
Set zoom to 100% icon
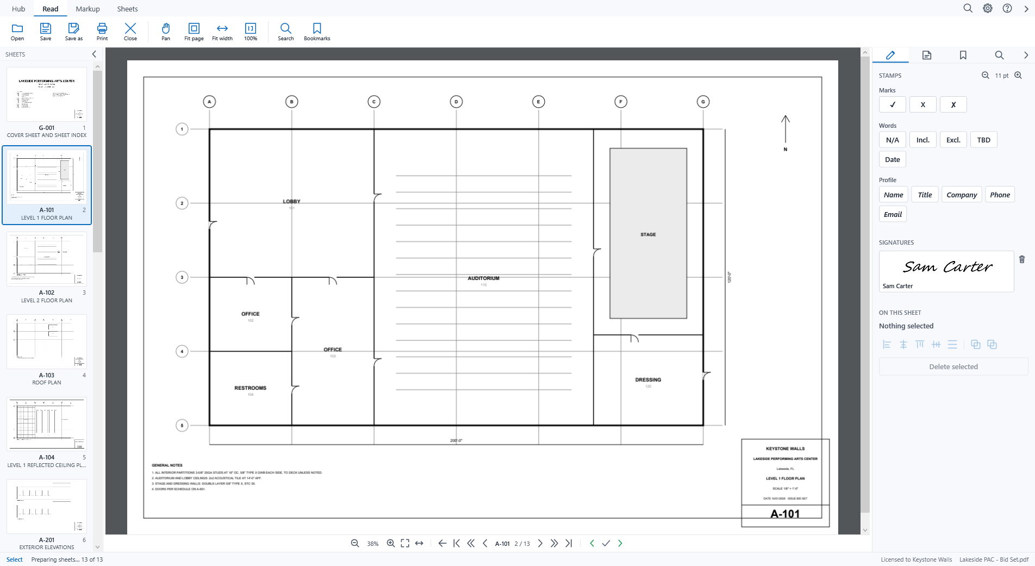click(251, 32)
